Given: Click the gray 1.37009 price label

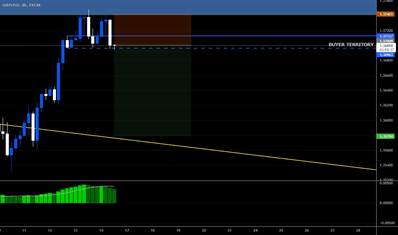Looking at the screenshot, I should point(386,41).
